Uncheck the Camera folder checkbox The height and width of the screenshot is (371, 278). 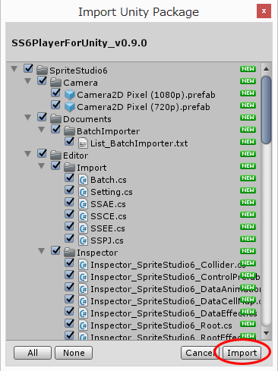[x=42, y=80]
